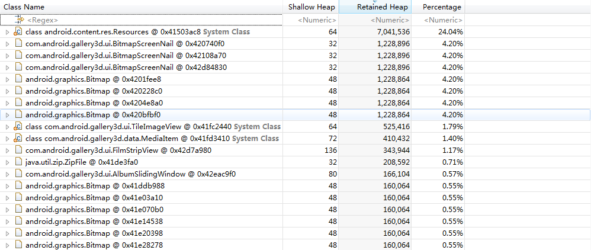Click object icon of AlbumSlidingWindow @ 0x42eac9f0
Viewport: 591px width, 250px height.
[18, 174]
